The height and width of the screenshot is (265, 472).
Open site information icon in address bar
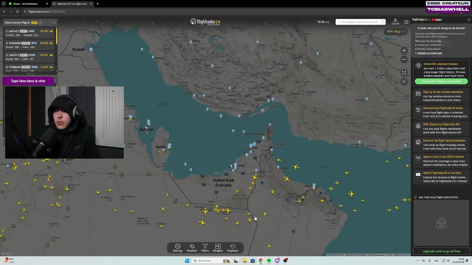click(x=25, y=11)
